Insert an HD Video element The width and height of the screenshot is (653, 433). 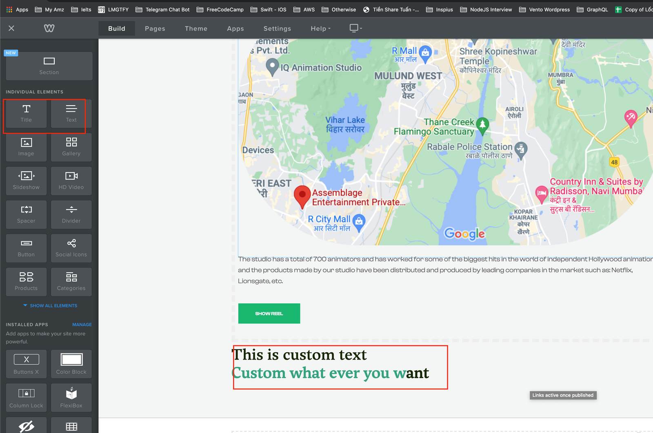[x=71, y=181]
